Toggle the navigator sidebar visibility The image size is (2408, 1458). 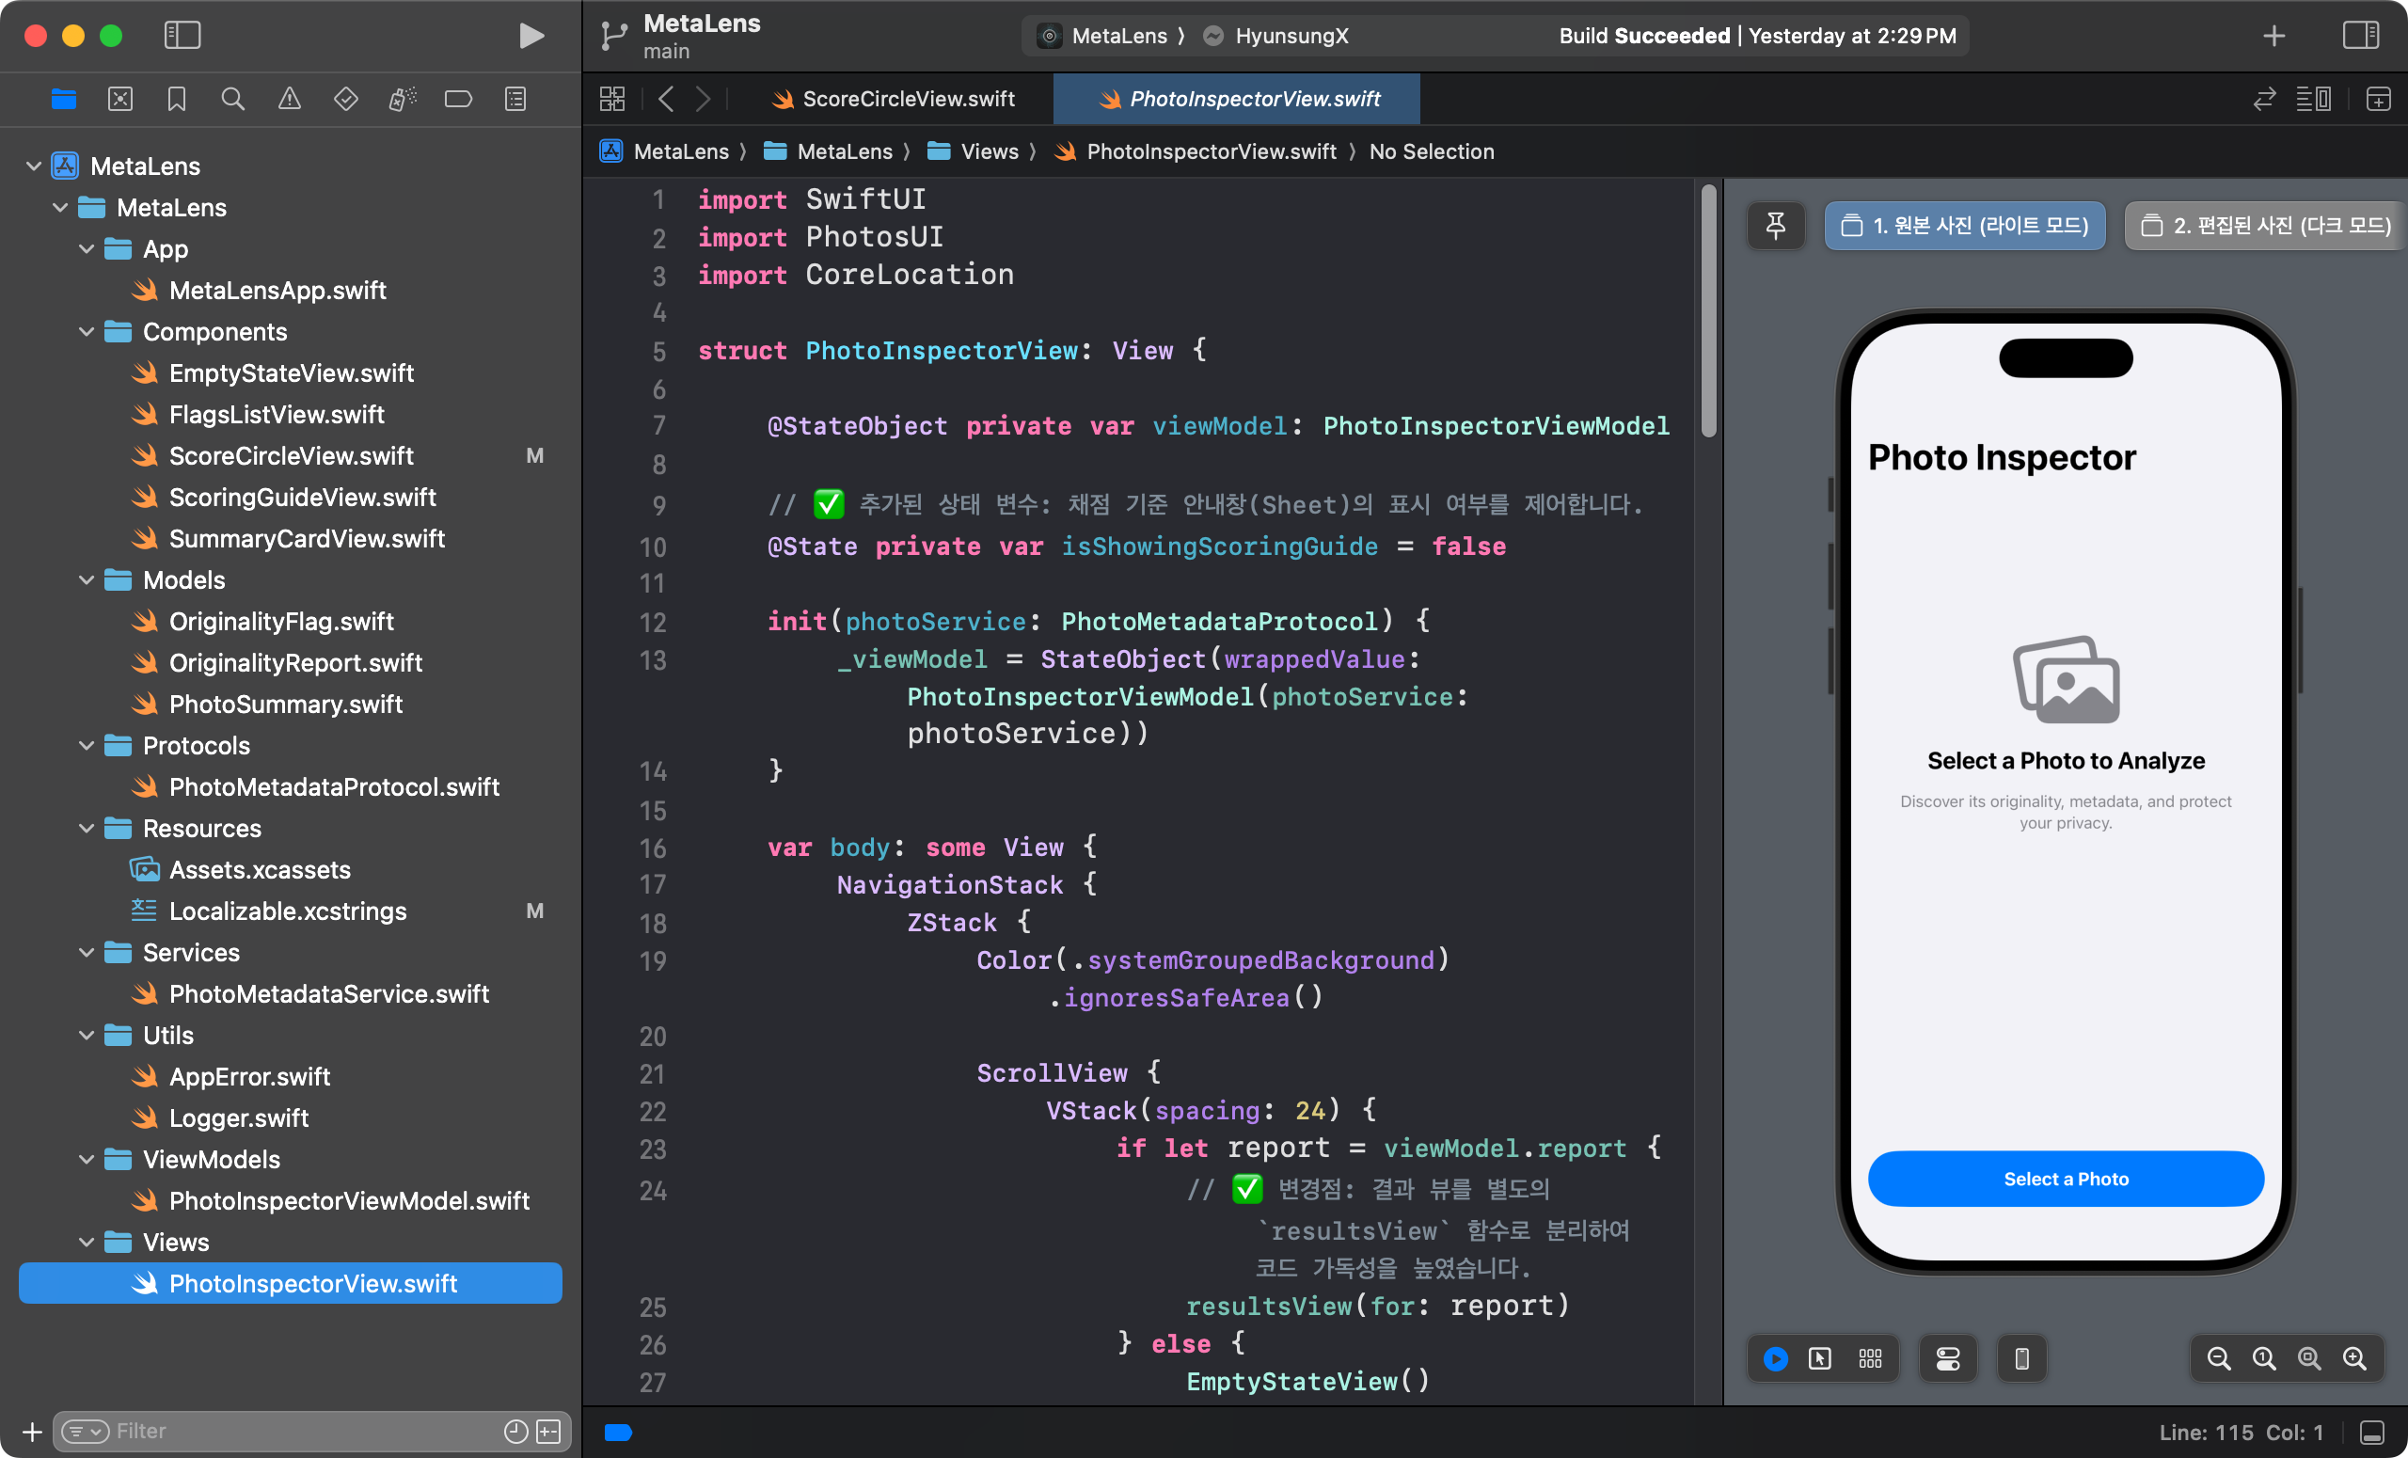point(182,36)
